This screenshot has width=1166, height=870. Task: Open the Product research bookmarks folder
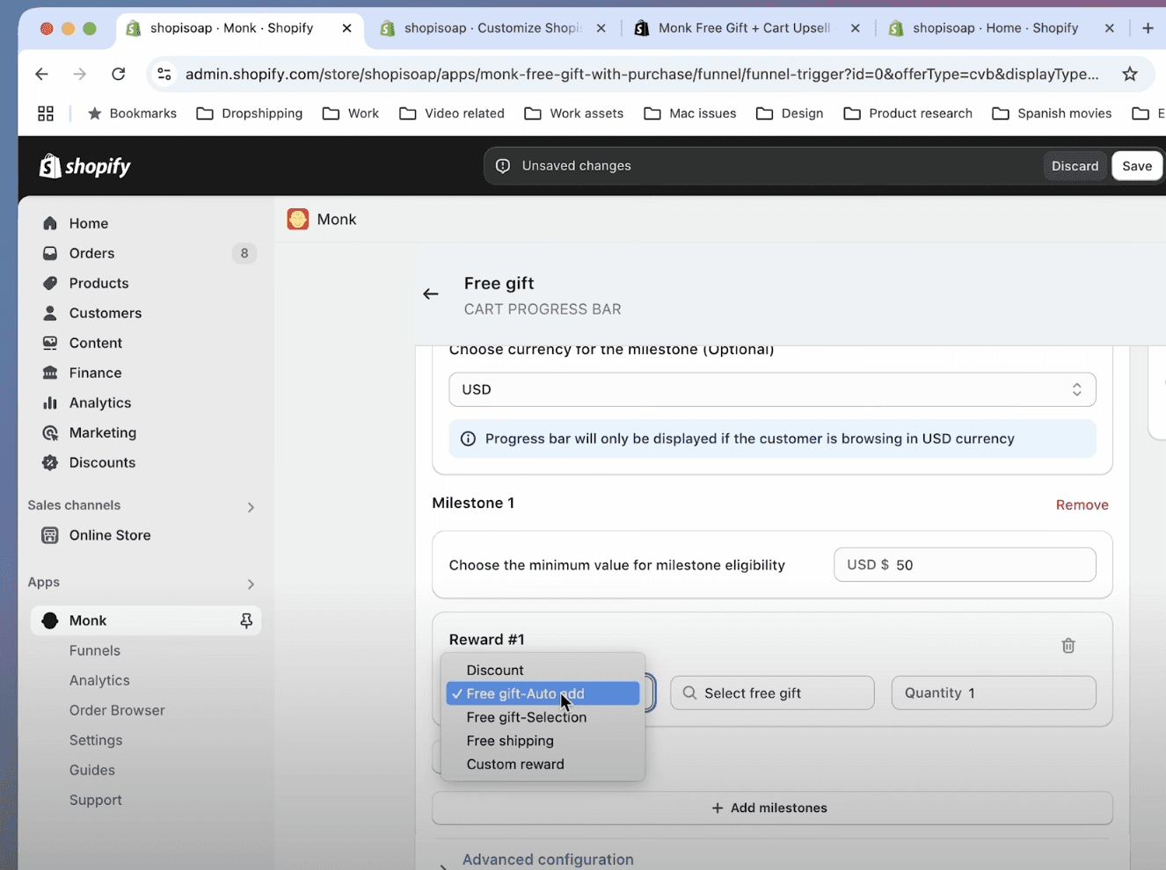click(908, 113)
